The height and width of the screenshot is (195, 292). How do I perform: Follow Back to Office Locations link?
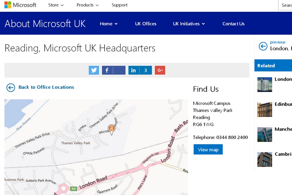46,87
